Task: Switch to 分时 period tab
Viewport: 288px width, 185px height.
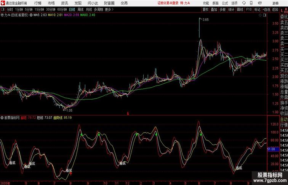Action: coord(10,9)
